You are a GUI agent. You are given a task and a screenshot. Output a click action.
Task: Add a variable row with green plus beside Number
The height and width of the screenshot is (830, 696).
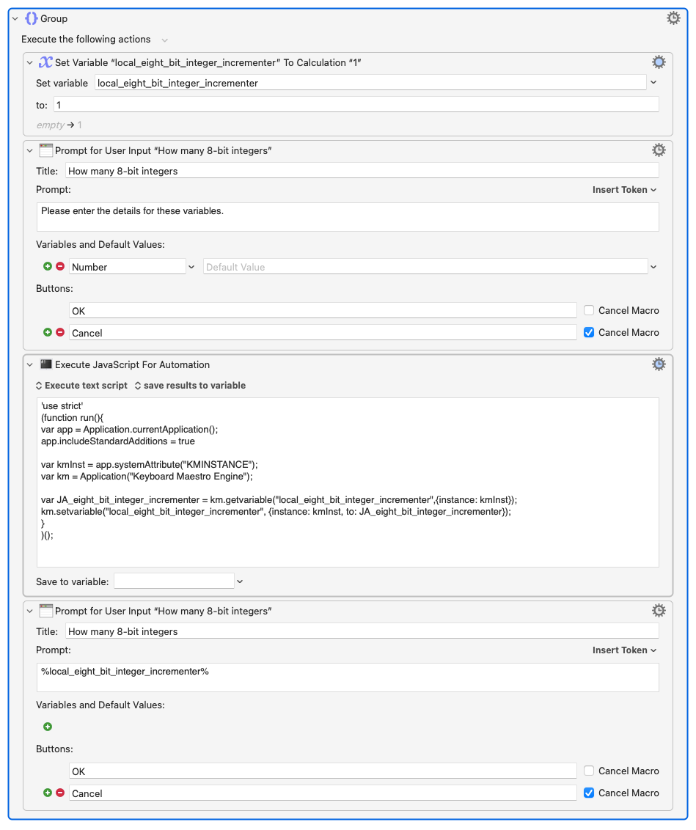(48, 266)
